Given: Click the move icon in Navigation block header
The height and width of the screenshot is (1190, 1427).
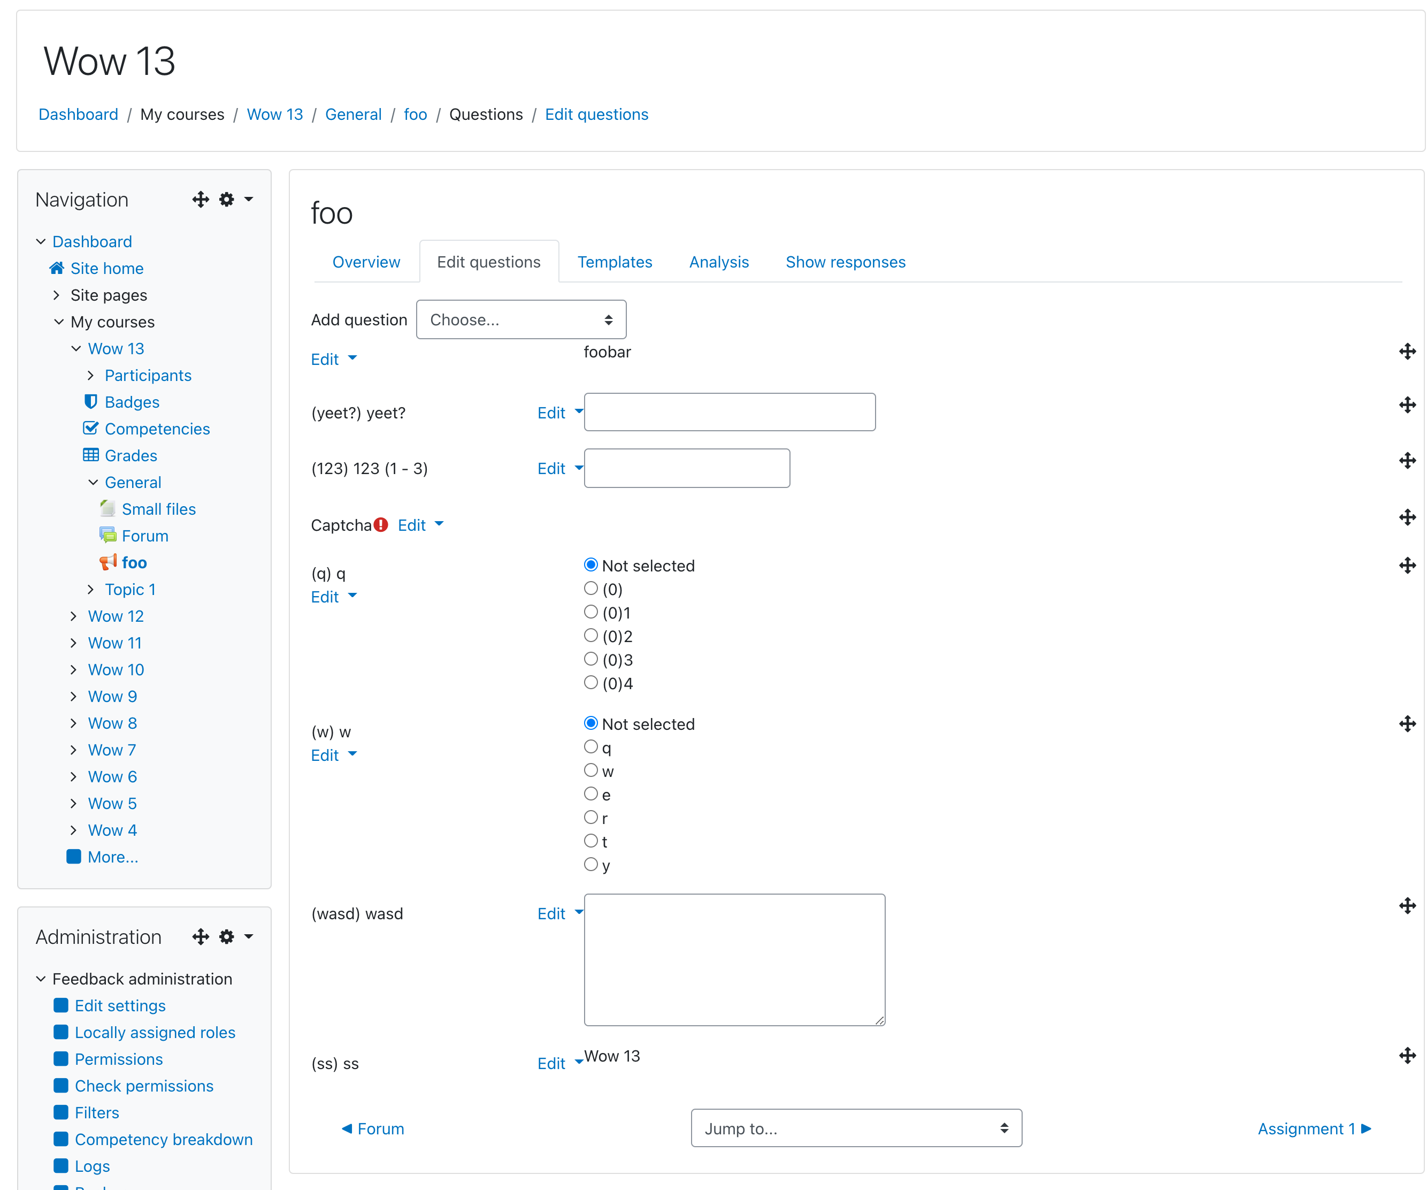Looking at the screenshot, I should click(x=201, y=199).
